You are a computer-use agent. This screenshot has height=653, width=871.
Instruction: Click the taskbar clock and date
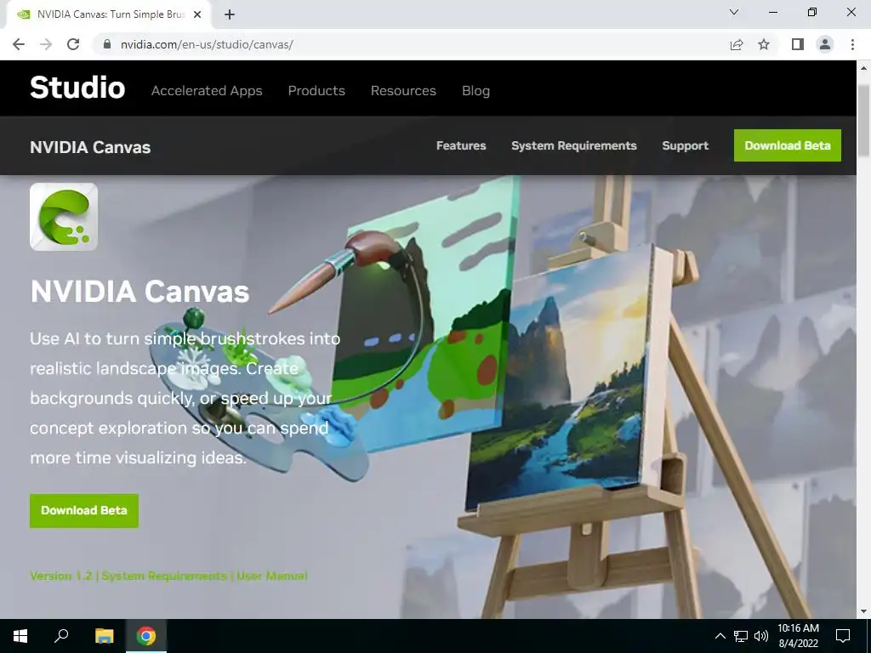point(798,636)
